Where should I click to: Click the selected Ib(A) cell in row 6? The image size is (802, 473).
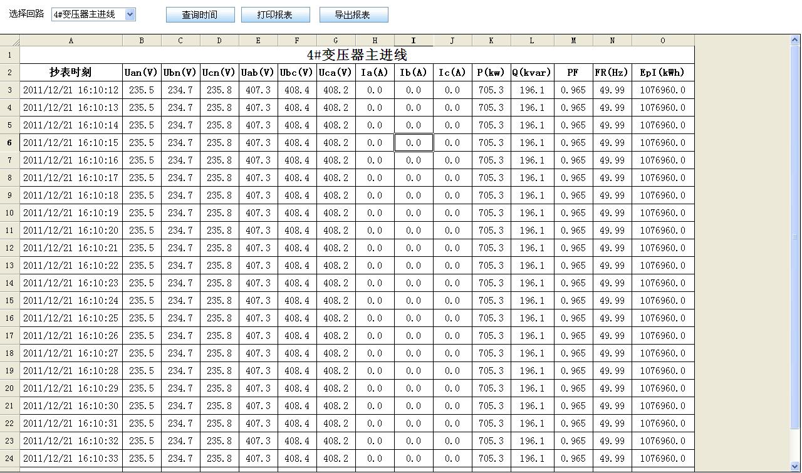tap(414, 143)
